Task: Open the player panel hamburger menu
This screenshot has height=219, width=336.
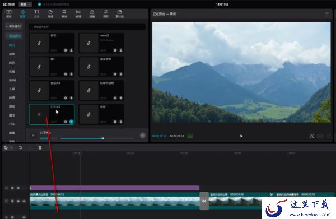Action: pos(327,13)
